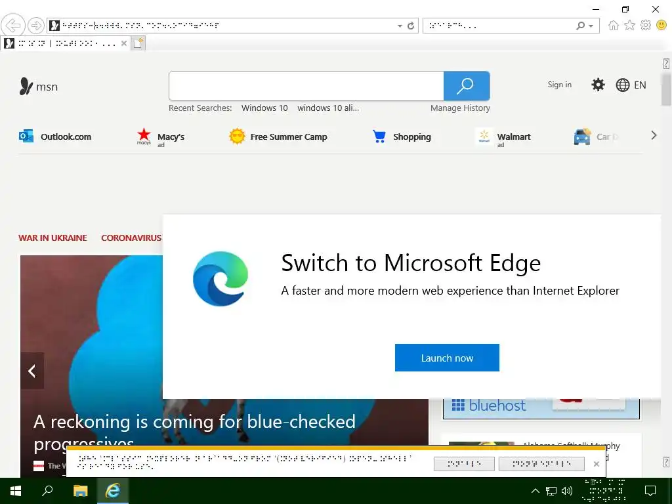Open a new tab button
The height and width of the screenshot is (504, 672).
tap(138, 43)
